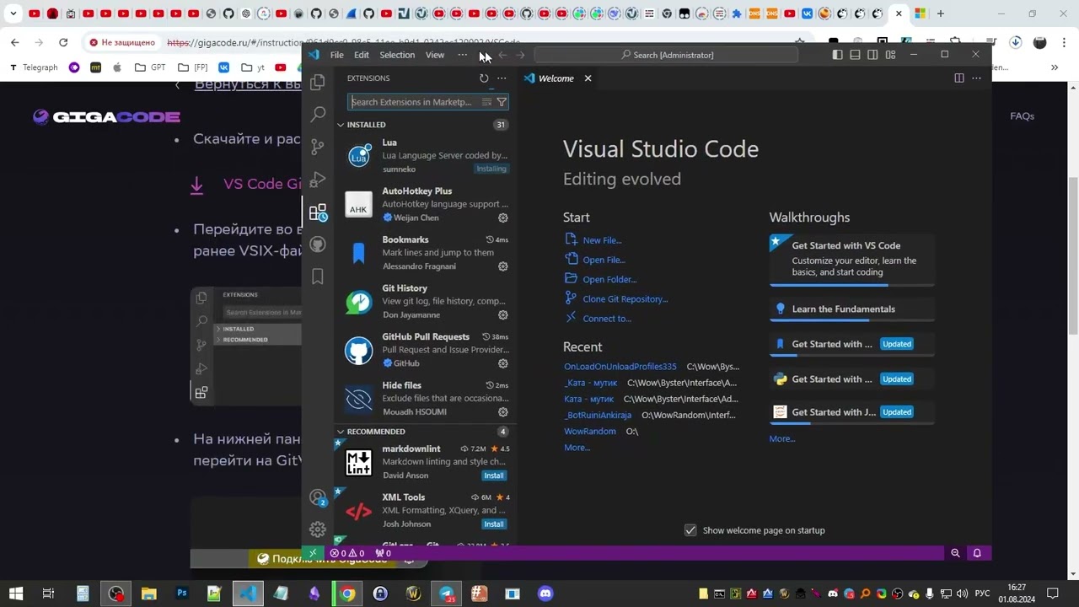The image size is (1079, 607).
Task: Open the File menu
Action: coord(336,55)
